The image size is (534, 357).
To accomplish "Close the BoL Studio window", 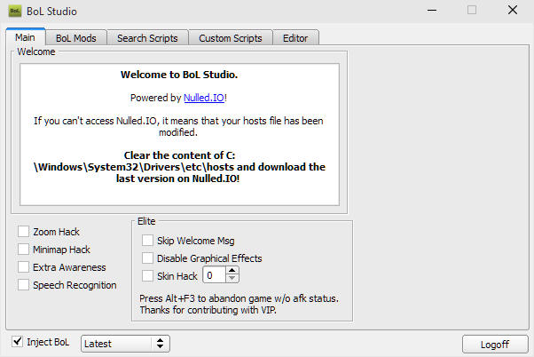I will pyautogui.click(x=513, y=11).
